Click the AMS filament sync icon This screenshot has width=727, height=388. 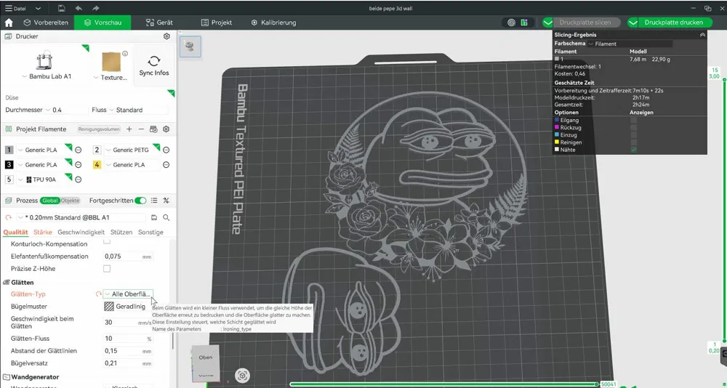click(x=153, y=129)
